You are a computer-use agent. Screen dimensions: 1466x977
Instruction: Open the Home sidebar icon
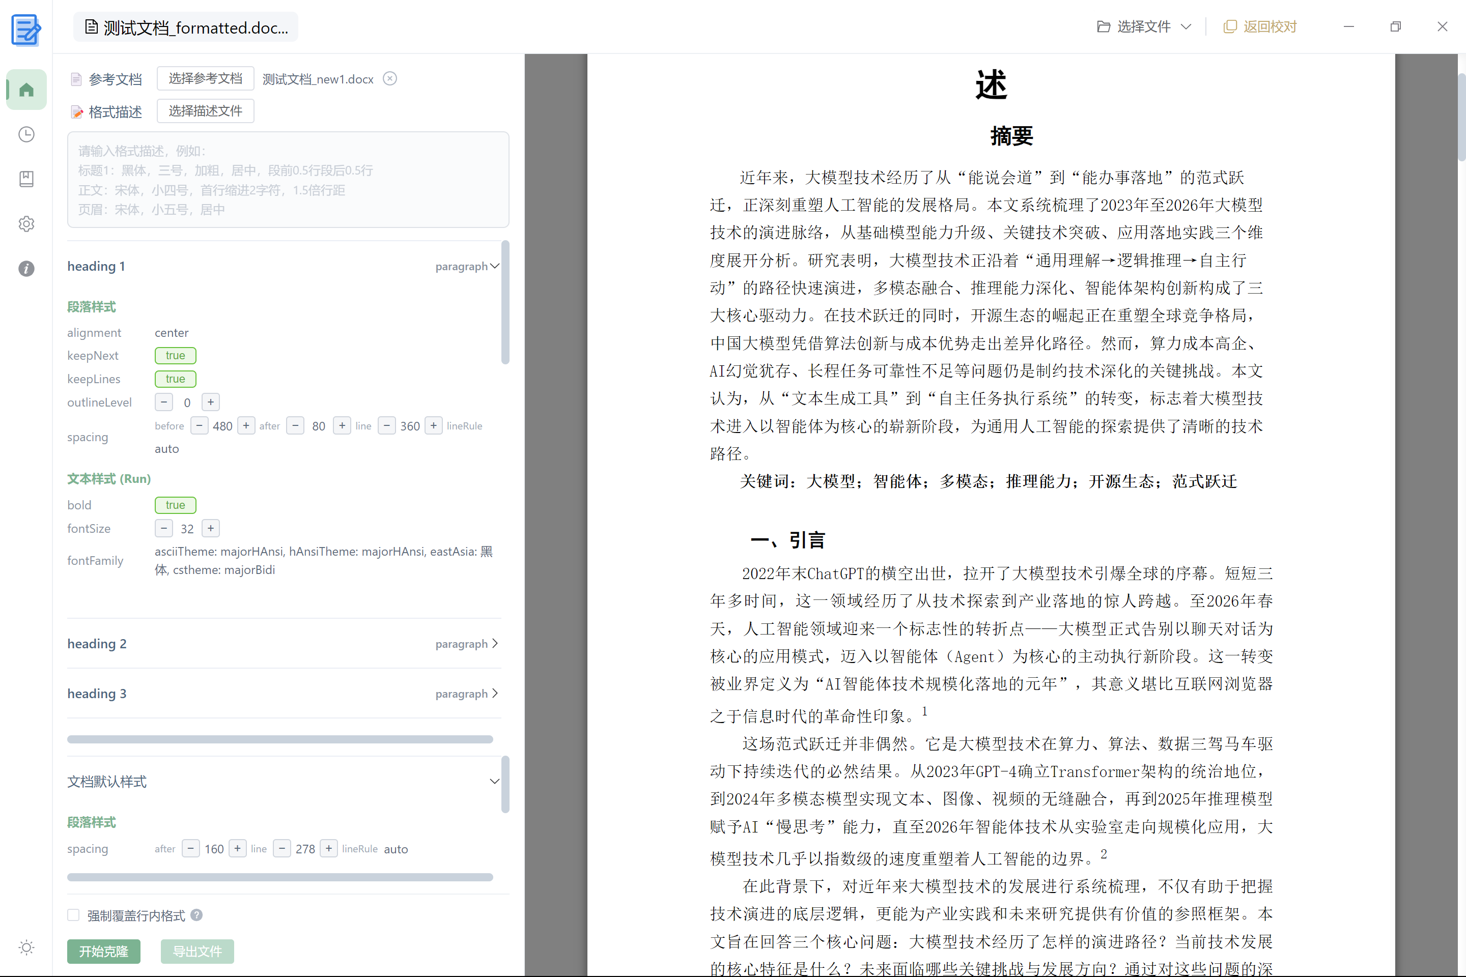pyautogui.click(x=26, y=90)
